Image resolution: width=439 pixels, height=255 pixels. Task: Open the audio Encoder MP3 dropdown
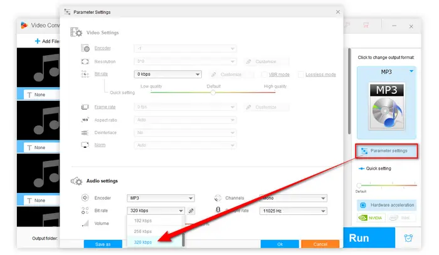tap(161, 198)
